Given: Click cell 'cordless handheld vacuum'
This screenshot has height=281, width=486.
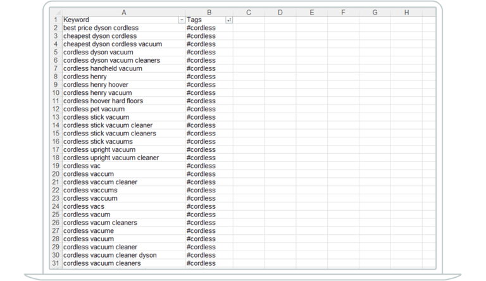Looking at the screenshot, I should coord(123,68).
